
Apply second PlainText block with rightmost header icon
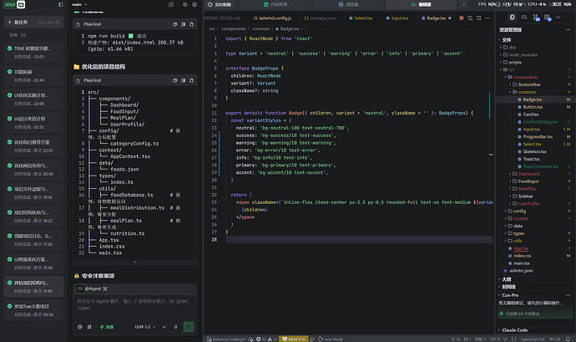191,80
